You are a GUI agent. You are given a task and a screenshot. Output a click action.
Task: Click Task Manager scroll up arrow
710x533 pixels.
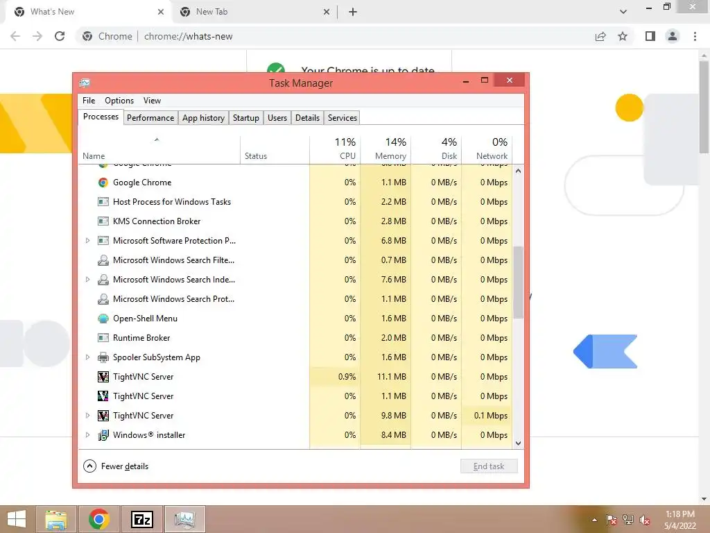click(519, 171)
